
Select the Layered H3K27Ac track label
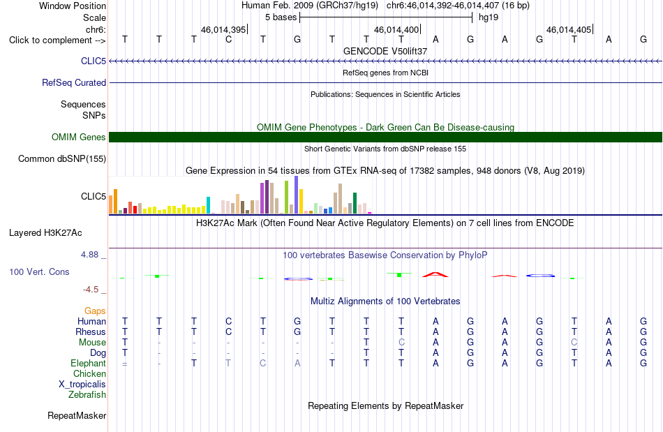point(45,232)
